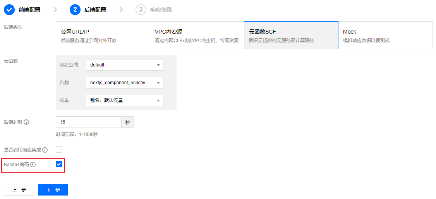The image size is (436, 199).
Task: Click the description 腾讯云提供的无服务器计算服务
Action: tap(282, 41)
